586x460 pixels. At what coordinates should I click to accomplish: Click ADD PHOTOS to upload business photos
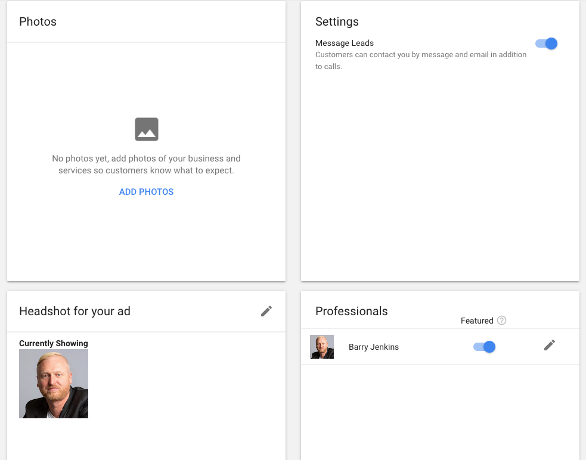pos(146,191)
